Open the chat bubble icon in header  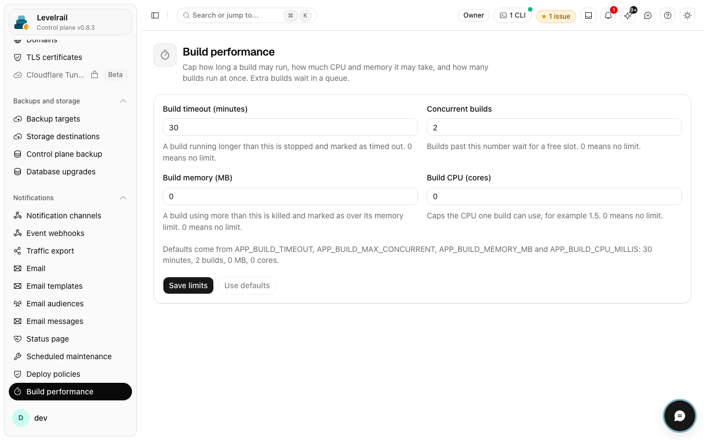648,15
